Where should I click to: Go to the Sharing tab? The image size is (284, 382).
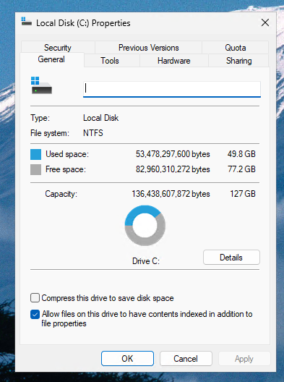(x=238, y=61)
